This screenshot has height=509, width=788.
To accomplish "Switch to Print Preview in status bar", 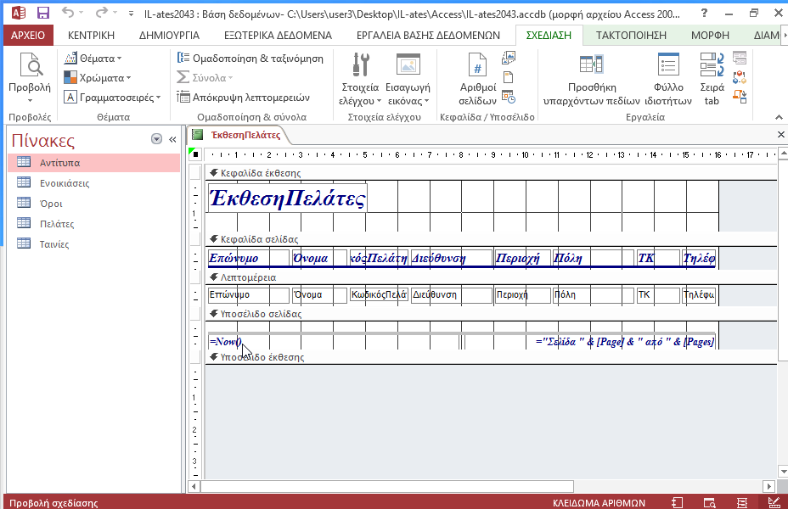I will (x=709, y=502).
